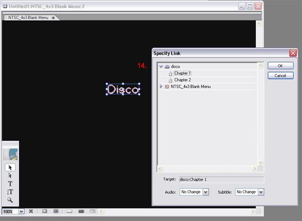Click the NTSC_4x3 Blank Menu icon in tree
The image size is (302, 221).
[x=167, y=86]
